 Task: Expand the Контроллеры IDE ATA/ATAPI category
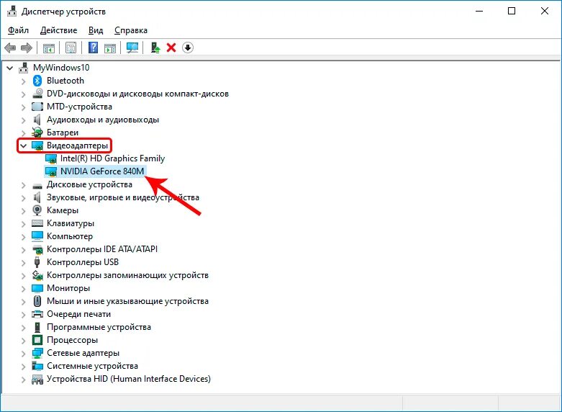[23, 250]
